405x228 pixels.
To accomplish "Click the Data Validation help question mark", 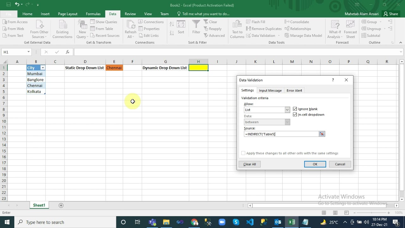I will tap(333, 80).
